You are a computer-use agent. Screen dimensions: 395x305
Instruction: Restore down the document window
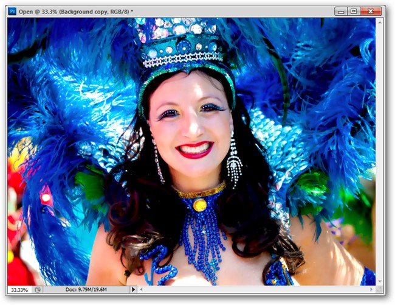(354, 12)
